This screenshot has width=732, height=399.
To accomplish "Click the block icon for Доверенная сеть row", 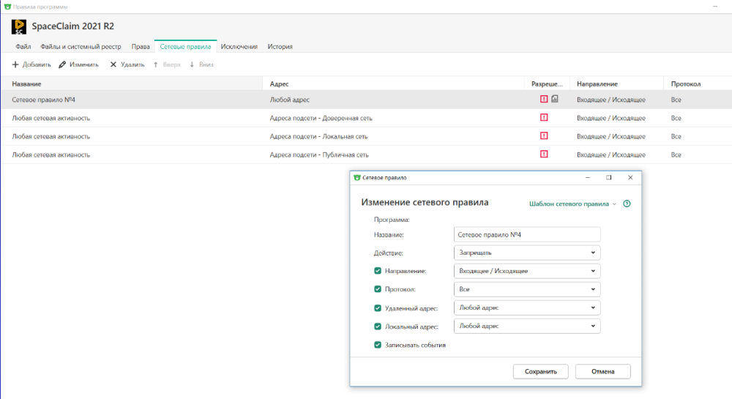I will click(544, 117).
